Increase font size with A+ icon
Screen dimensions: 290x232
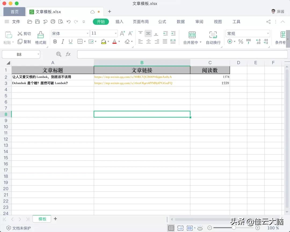[x=122, y=33]
